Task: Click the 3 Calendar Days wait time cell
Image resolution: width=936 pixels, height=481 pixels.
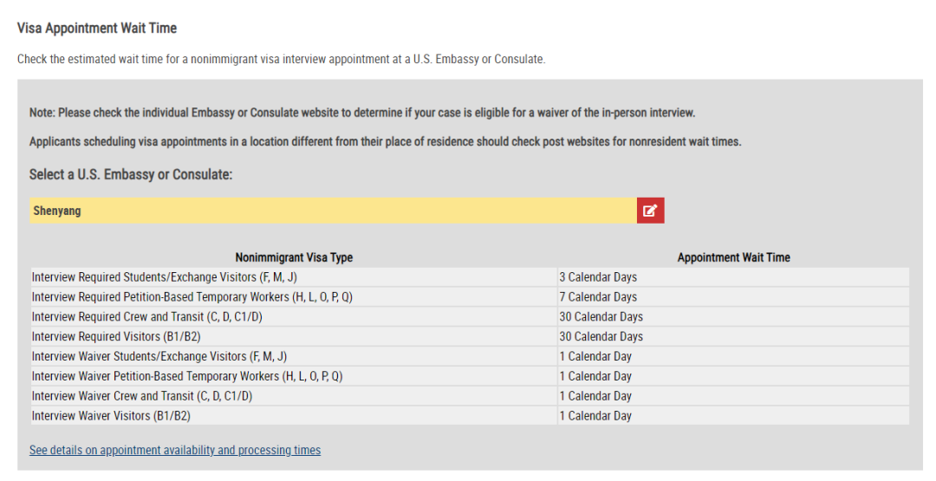Action: point(733,277)
